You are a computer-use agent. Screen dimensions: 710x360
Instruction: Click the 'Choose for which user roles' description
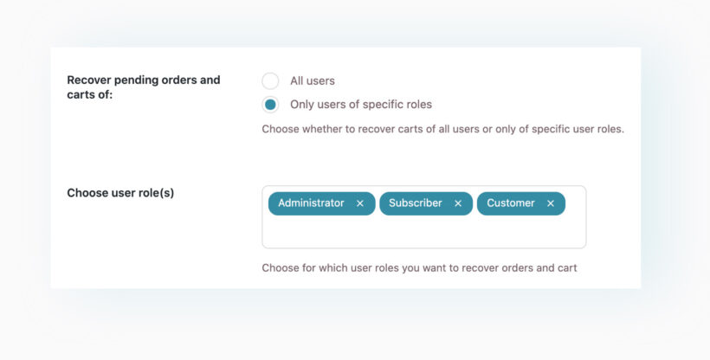419,267
